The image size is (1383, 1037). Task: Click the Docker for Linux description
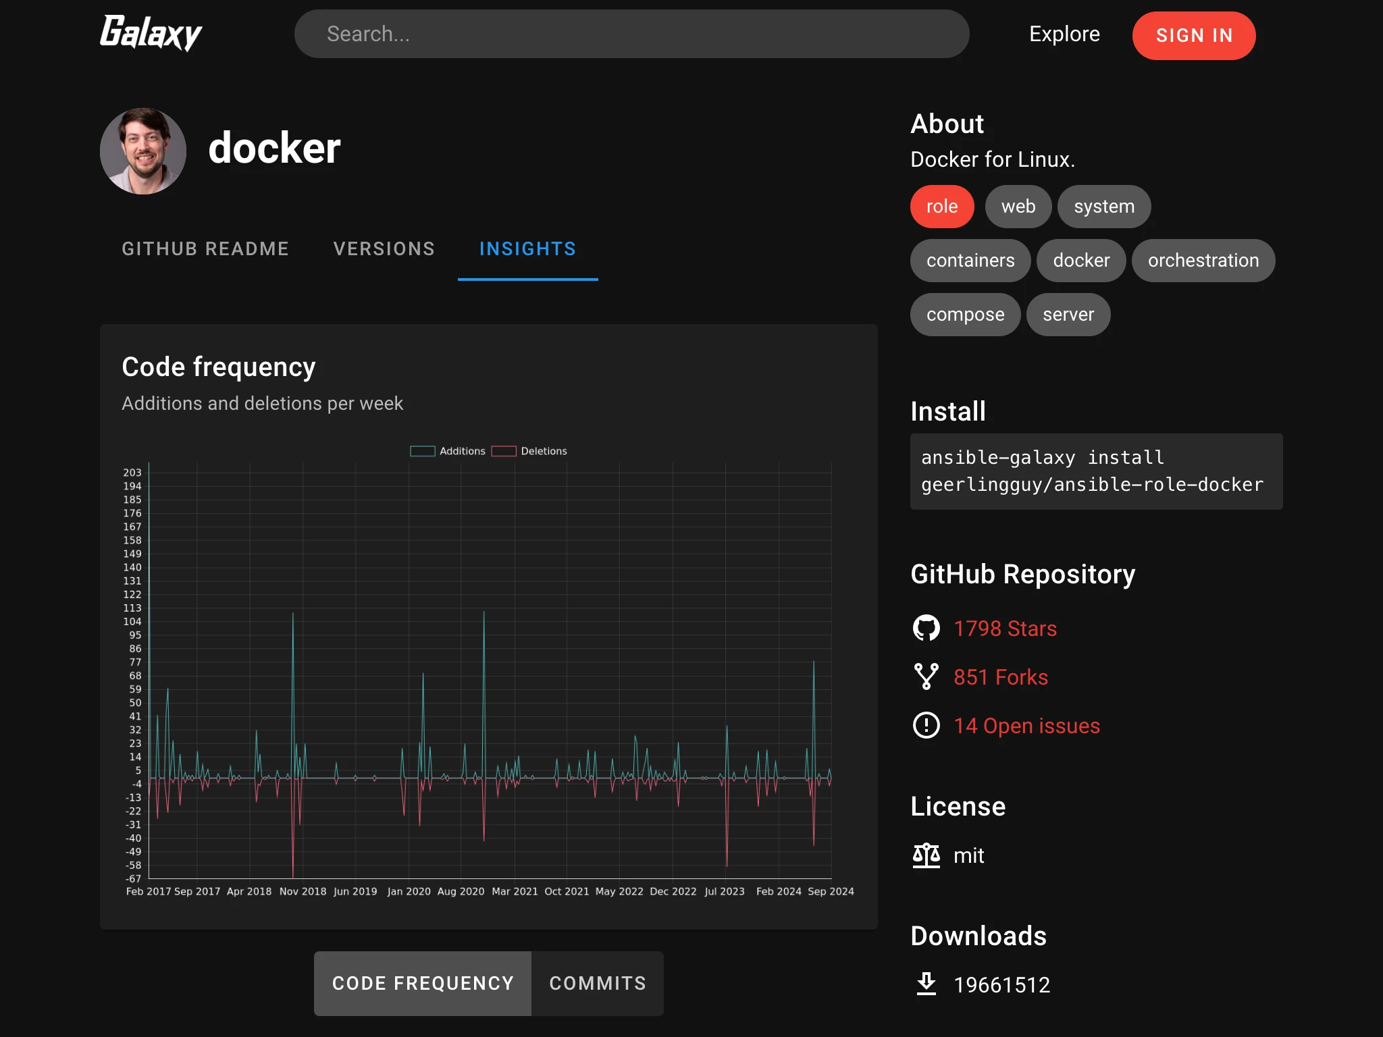pos(993,159)
